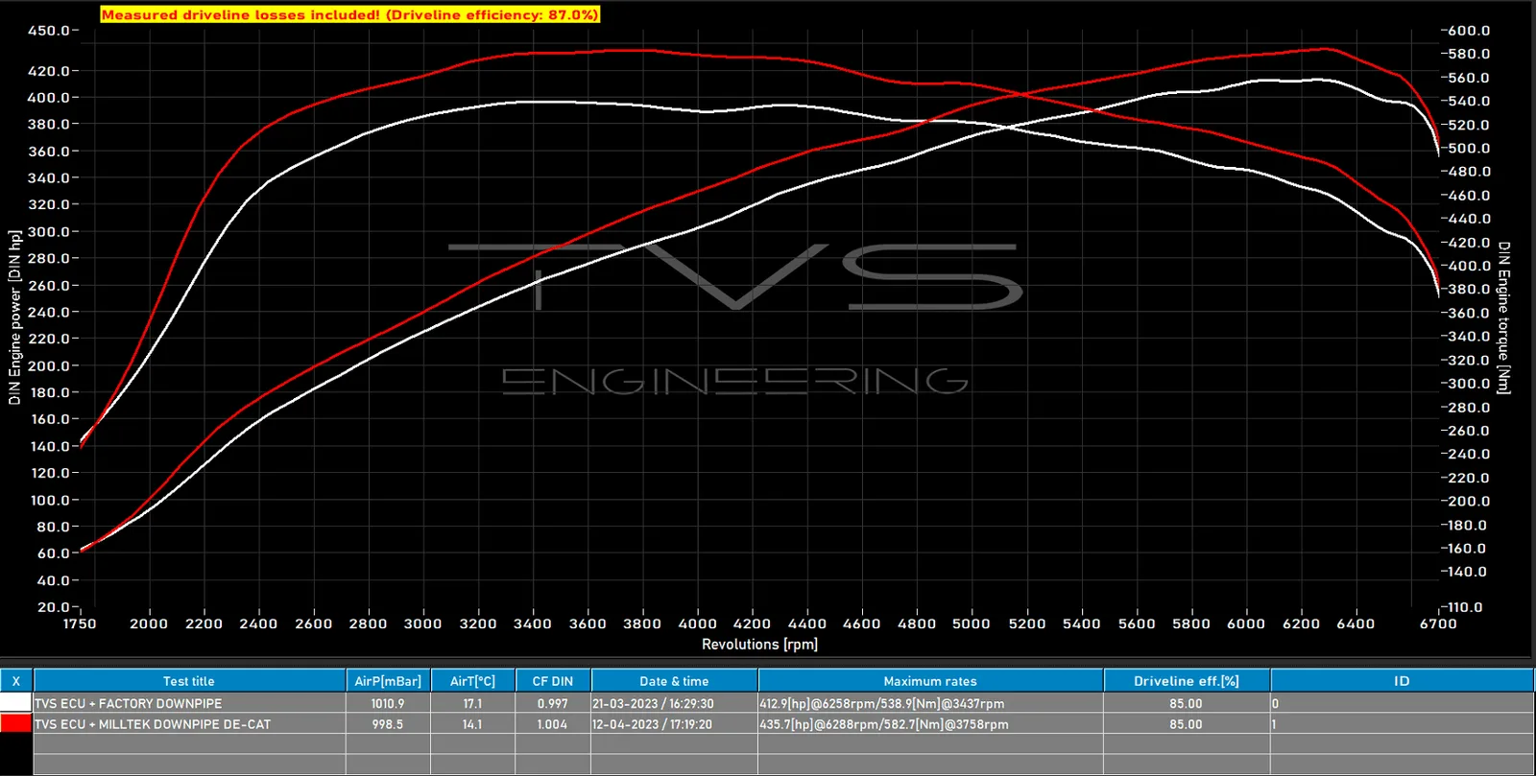
Task: Click the CF DIN value 1.004
Action: (x=553, y=724)
